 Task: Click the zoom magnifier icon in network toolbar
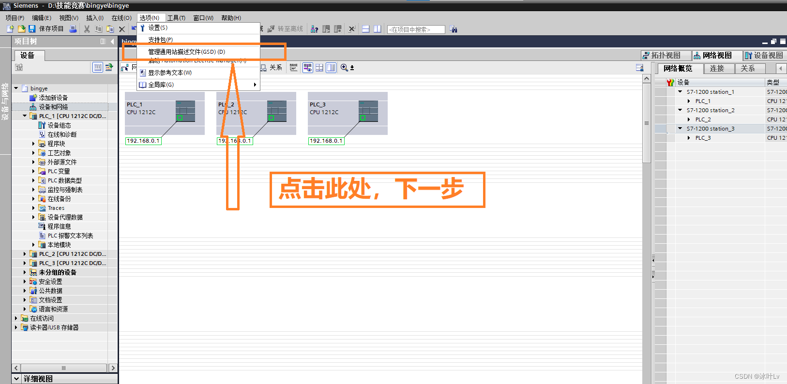[x=344, y=68]
